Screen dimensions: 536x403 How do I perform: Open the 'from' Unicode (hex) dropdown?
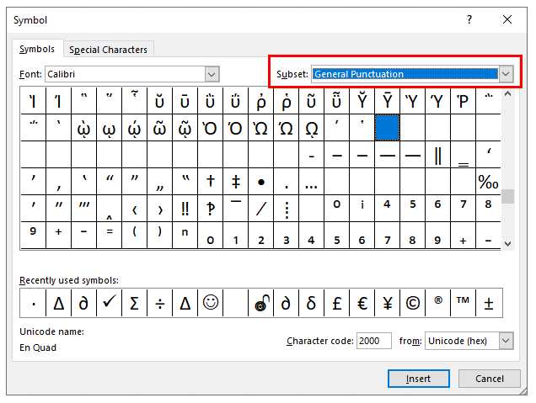pos(506,341)
